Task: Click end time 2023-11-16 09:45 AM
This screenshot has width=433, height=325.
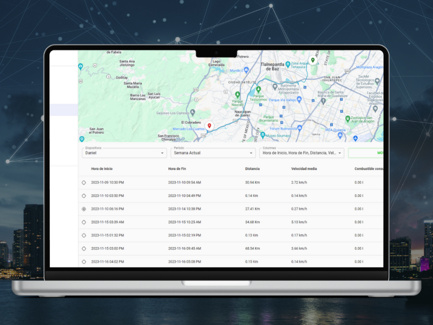Action: pos(185,249)
